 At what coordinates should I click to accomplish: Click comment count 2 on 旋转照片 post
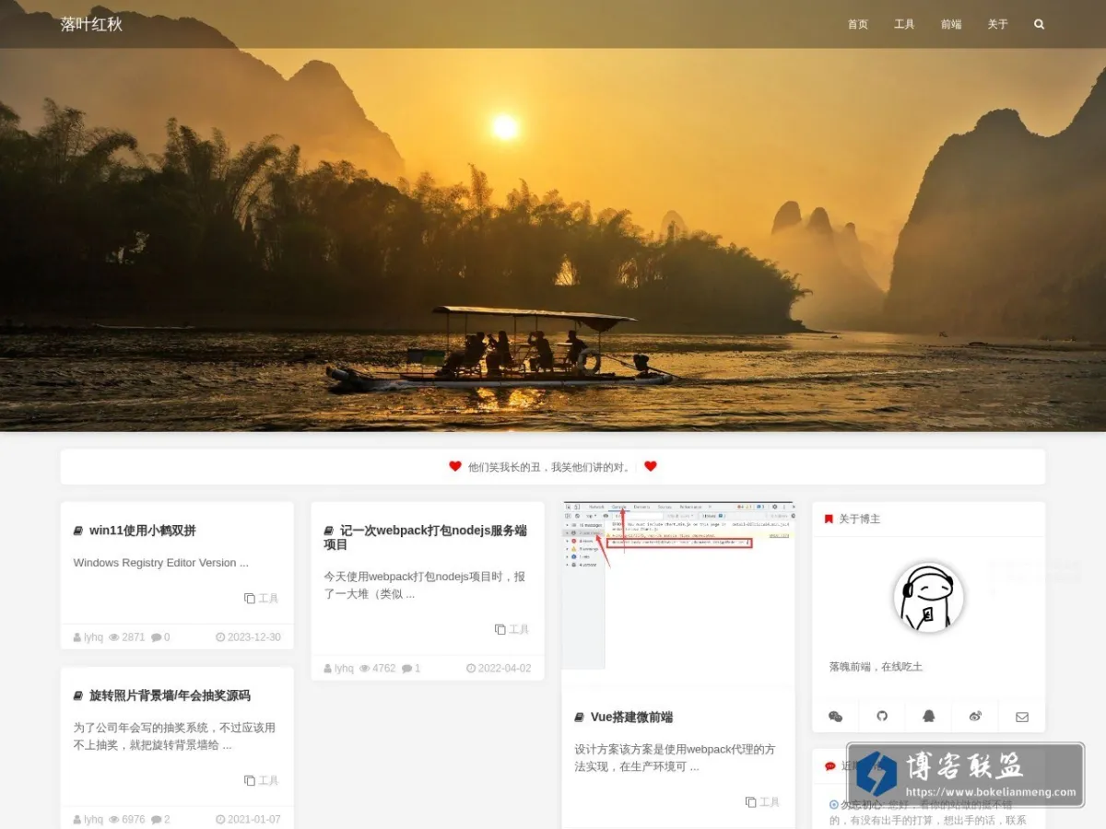(x=160, y=820)
